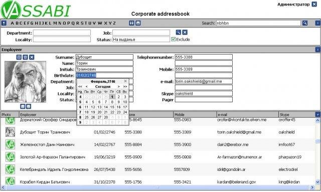Filter employees by letter Z

114,23
